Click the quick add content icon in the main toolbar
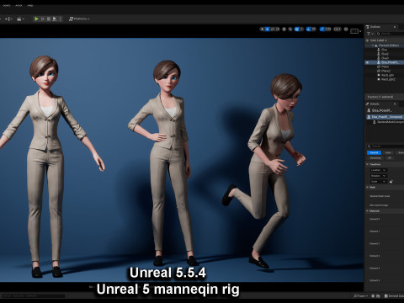 [x=8, y=19]
